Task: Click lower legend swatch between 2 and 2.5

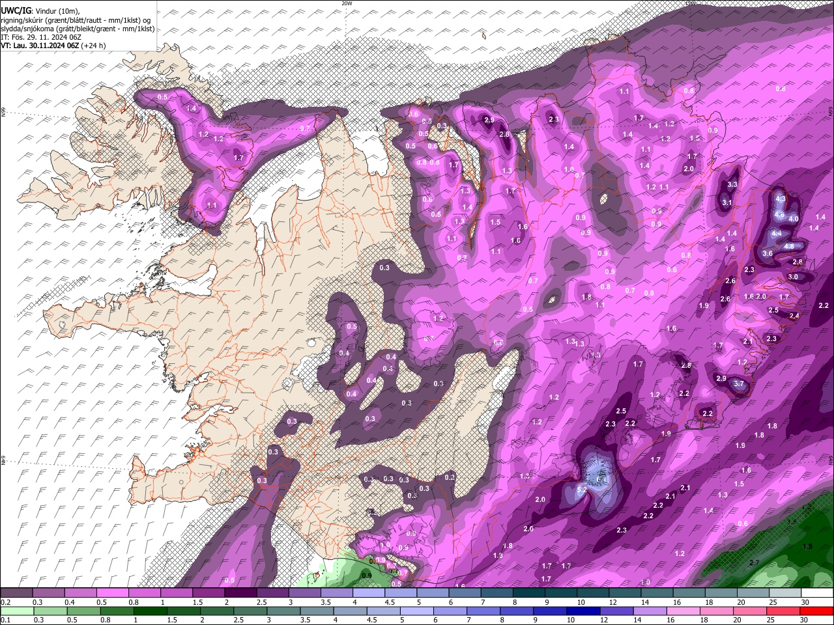Action: [216, 611]
